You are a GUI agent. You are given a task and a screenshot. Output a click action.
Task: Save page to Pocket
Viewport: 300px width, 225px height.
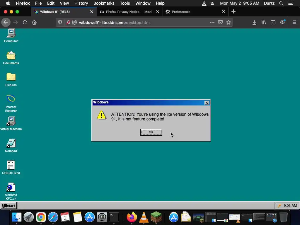point(220,22)
